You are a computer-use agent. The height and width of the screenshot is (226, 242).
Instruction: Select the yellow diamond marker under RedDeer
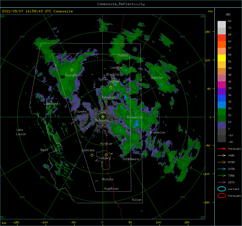click(111, 87)
